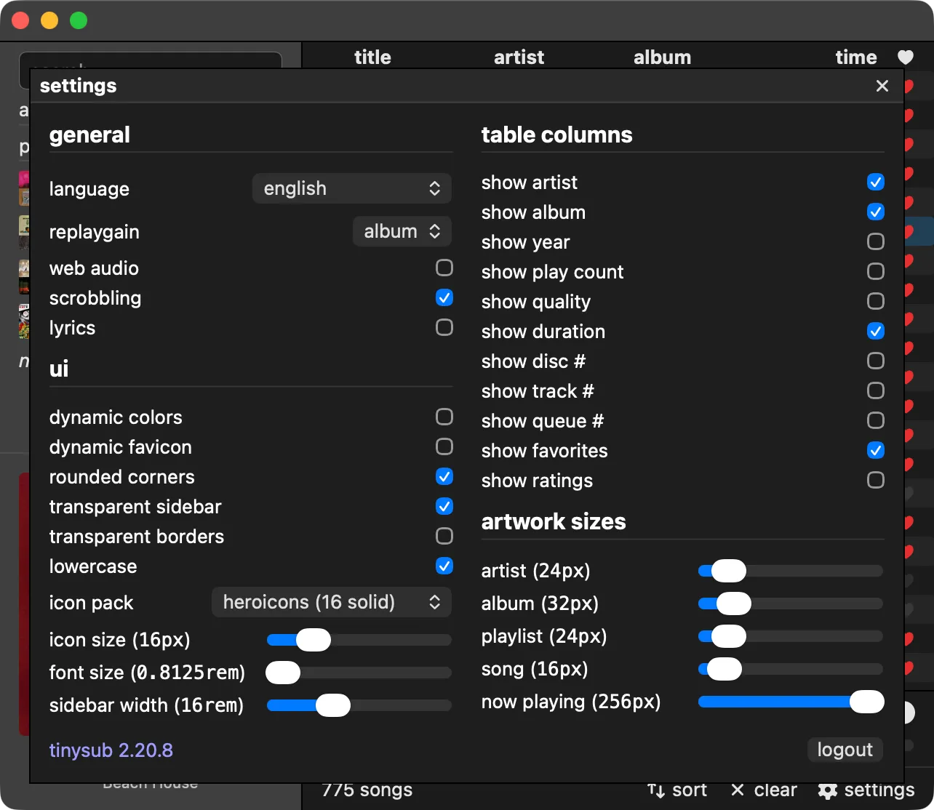Click the logout button
The height and width of the screenshot is (810, 934).
[x=845, y=750]
